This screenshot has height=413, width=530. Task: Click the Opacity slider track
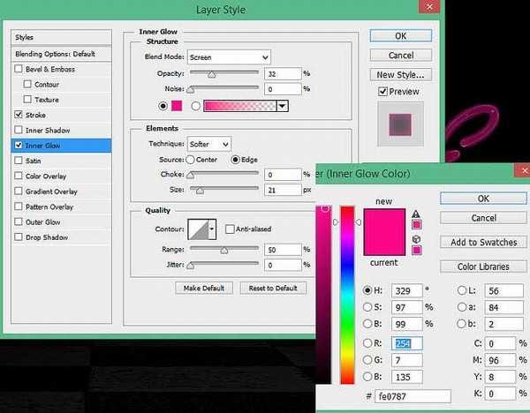(223, 75)
